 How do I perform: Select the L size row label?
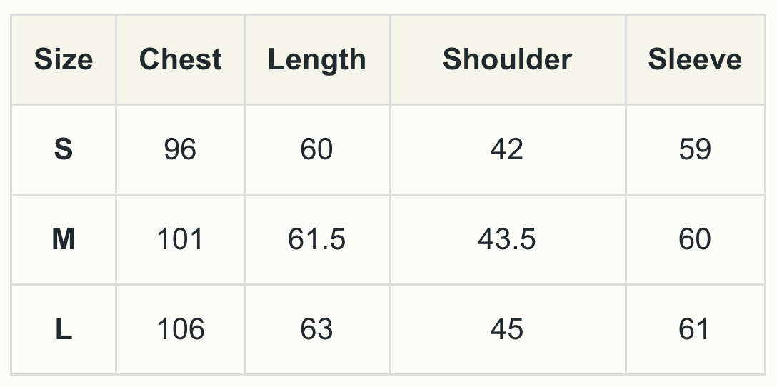[64, 329]
